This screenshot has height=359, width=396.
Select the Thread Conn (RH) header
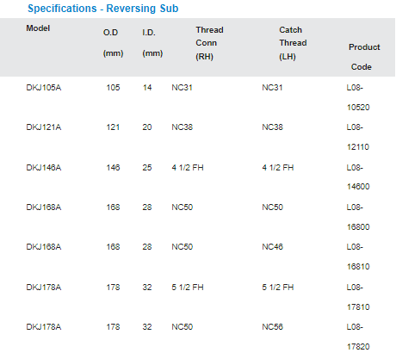click(x=209, y=43)
